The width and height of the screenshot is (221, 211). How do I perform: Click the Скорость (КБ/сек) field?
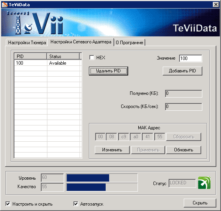[183, 107]
